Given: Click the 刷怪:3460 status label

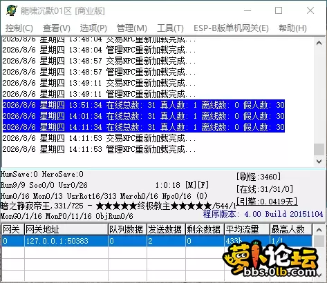Looking at the screenshot, I should 259,177.
